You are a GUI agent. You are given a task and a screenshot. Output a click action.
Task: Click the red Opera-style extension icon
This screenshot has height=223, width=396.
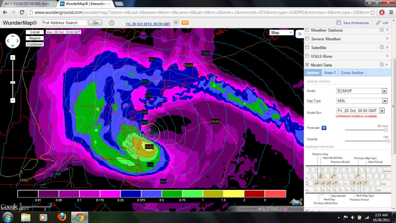(382, 12)
